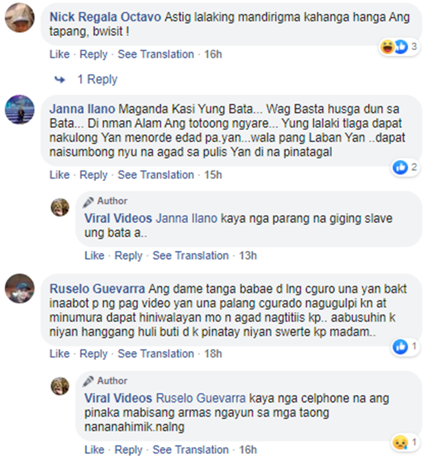Click sad reaction icon on last Viral Videos reply
Viewport: 448px width, 464px height.
400,442
